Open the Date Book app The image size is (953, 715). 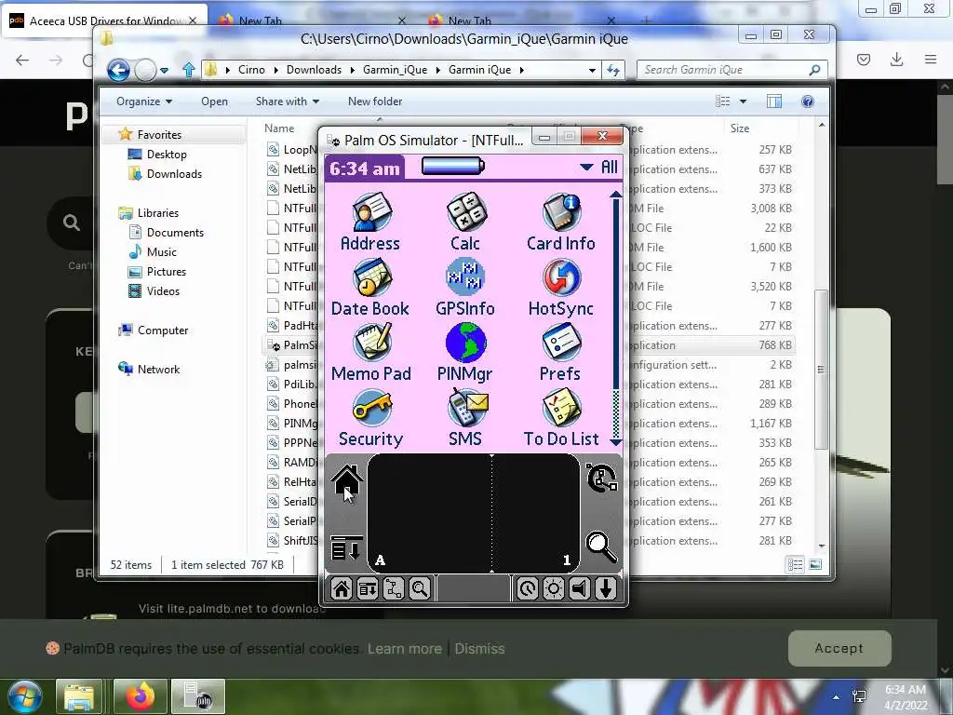pos(370,287)
